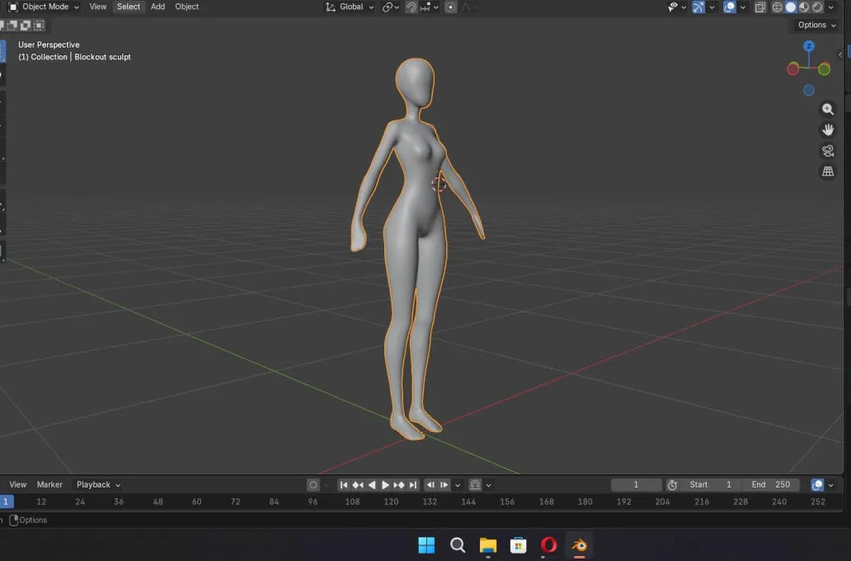Viewport: 851px width, 561px height.
Task: Click frame 120 on the timeline ruler
Action: click(x=391, y=502)
